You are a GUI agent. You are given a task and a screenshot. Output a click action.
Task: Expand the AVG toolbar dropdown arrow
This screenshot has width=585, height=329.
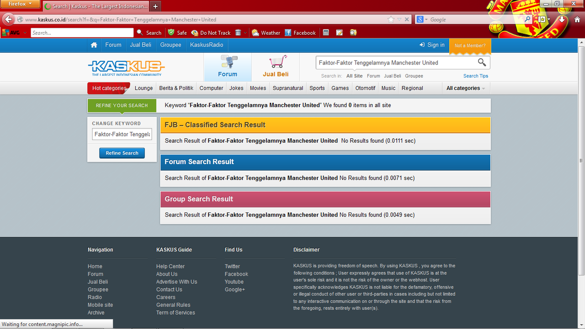[x=25, y=33]
